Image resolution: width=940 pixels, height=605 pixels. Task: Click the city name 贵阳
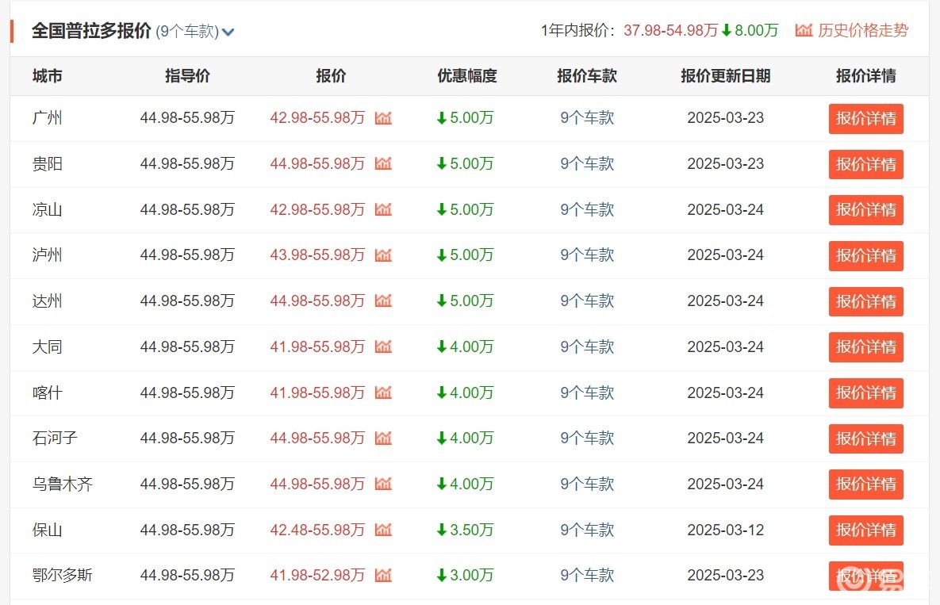point(48,163)
